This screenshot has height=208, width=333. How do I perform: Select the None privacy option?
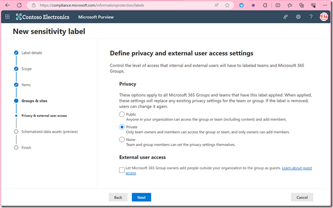point(122,139)
